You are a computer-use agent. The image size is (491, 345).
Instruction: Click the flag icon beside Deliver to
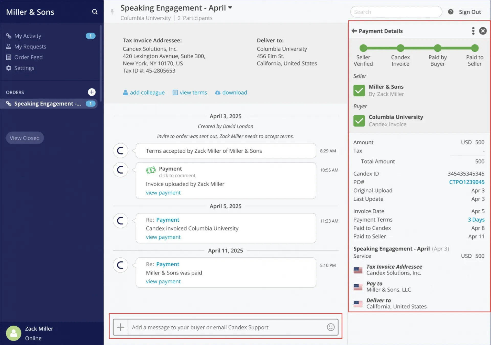(358, 304)
